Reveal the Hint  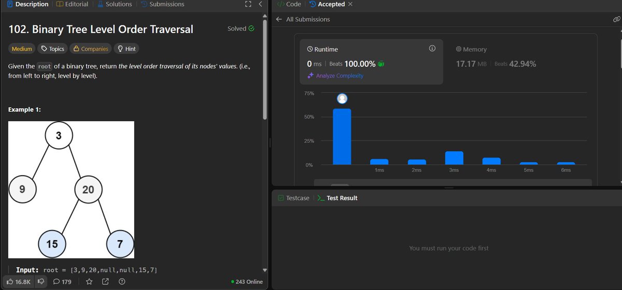click(x=126, y=49)
